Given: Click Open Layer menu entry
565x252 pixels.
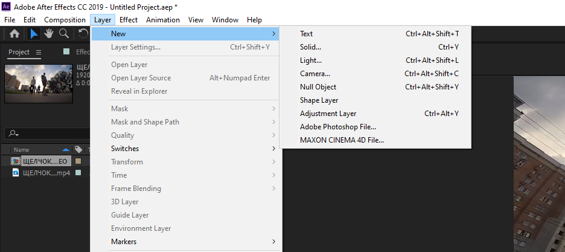Looking at the screenshot, I should point(185,65).
